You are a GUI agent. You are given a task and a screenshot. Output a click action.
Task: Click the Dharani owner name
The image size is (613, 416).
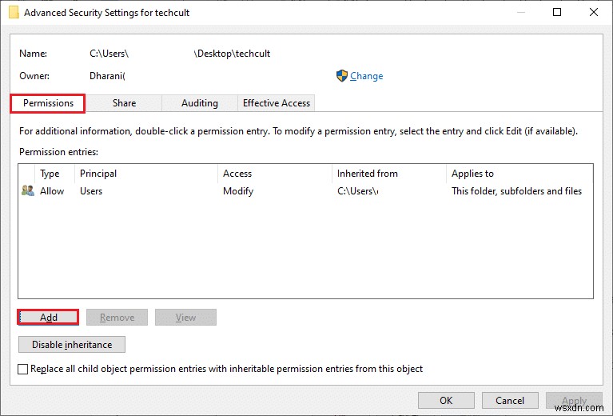pyautogui.click(x=107, y=76)
